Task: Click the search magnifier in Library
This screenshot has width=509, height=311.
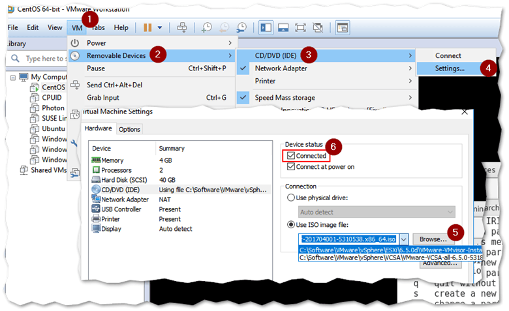Action: tap(15, 59)
